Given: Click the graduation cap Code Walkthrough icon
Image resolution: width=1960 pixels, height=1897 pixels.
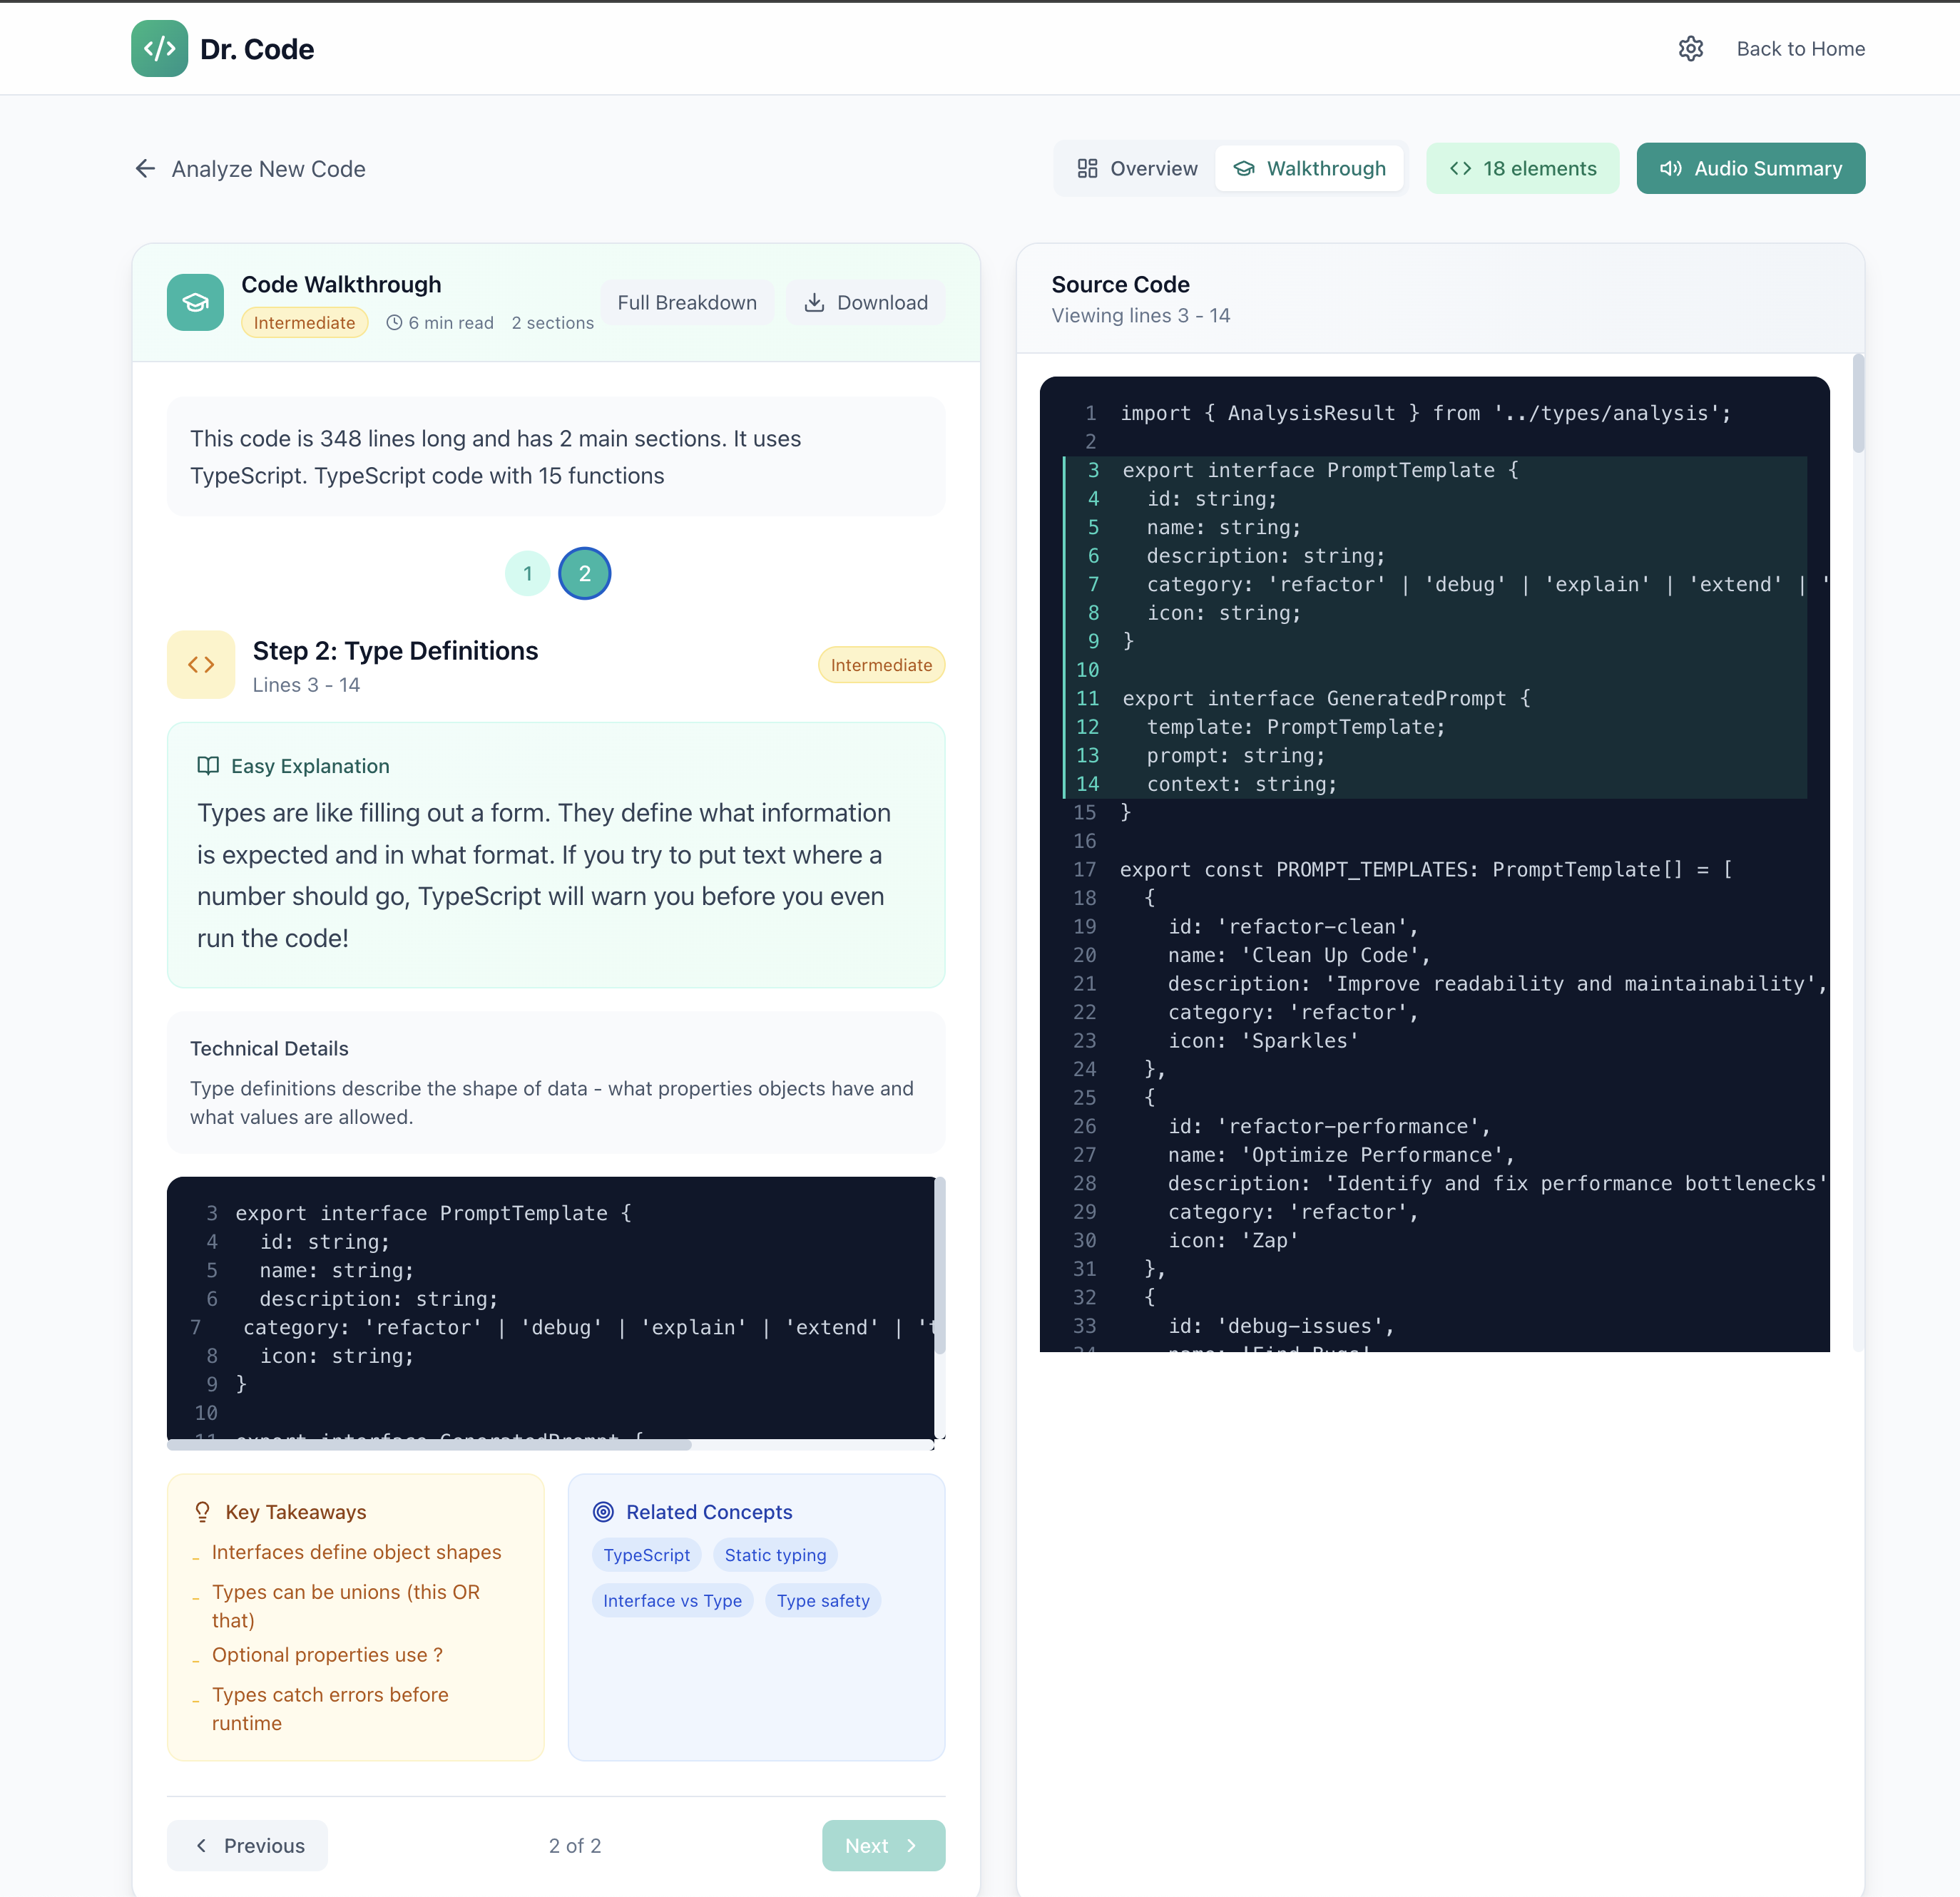Looking at the screenshot, I should 195,302.
